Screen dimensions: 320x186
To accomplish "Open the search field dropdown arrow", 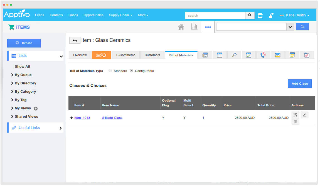I will [x=290, y=27].
